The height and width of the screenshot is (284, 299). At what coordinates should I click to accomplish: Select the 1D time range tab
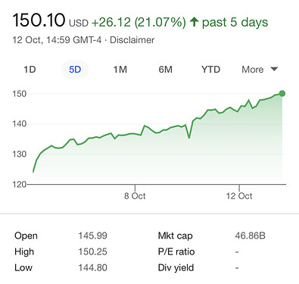[x=30, y=70]
